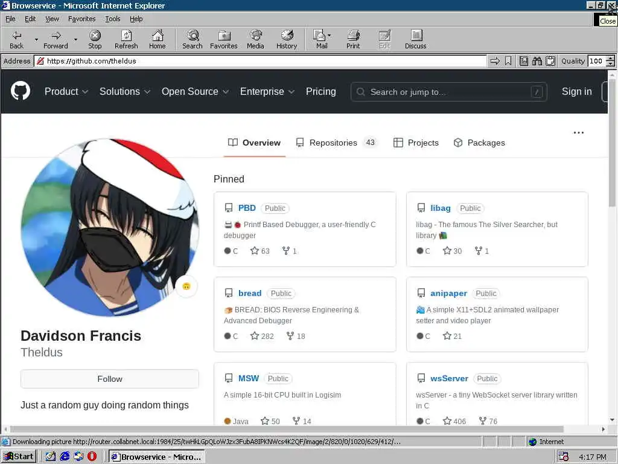Follow the Theldus user
The width and height of the screenshot is (618, 464).
pos(110,379)
